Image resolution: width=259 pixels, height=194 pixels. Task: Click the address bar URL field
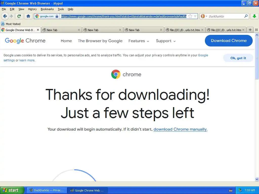pos(124,16)
